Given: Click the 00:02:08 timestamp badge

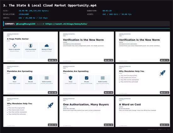Looking at the screenshot, I should pyautogui.click(x=53, y=93).
